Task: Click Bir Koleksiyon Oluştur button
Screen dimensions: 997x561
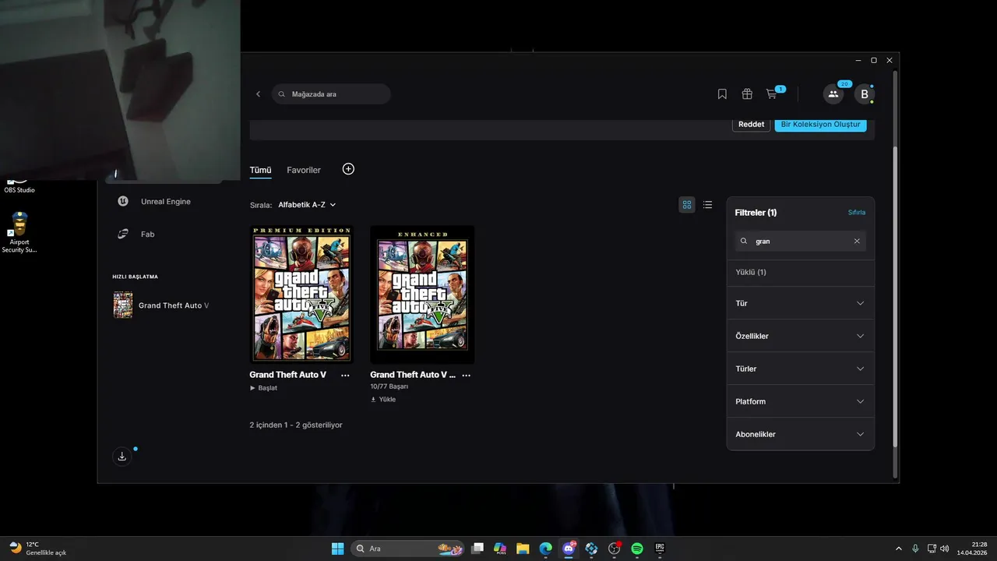Action: point(820,124)
